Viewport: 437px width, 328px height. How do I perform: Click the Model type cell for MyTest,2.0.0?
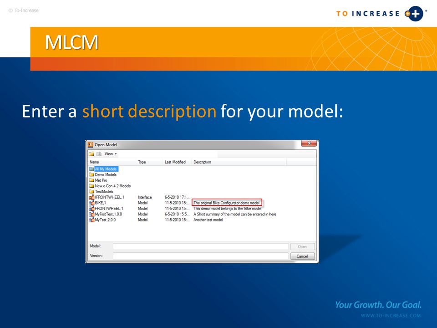click(142, 220)
